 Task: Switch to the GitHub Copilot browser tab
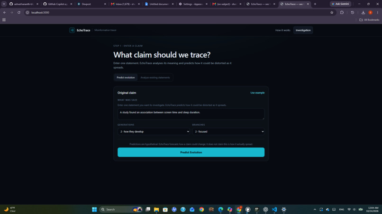pos(57,4)
